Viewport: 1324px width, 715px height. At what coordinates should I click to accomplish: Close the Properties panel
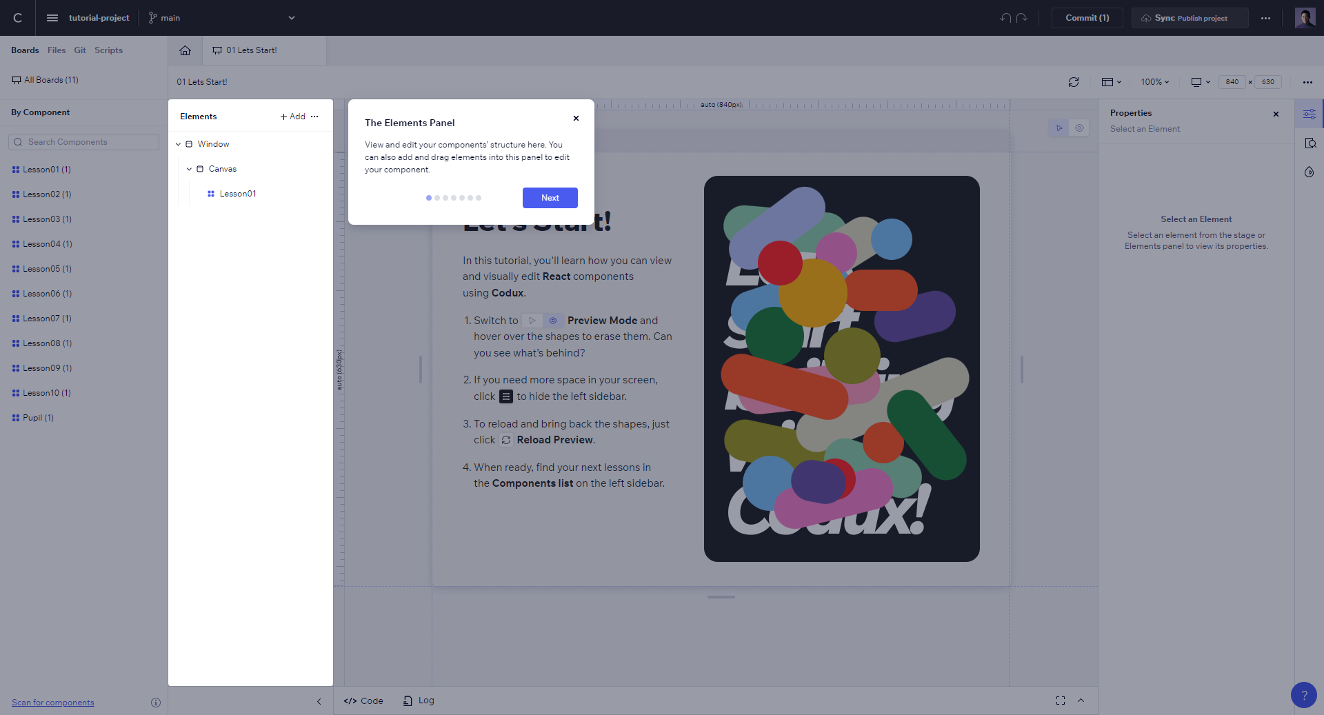(1276, 114)
